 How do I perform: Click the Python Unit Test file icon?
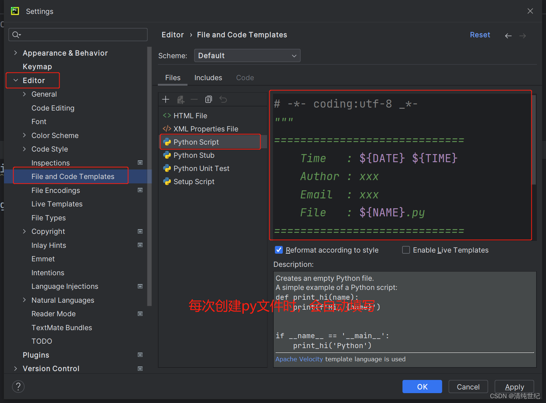pos(167,168)
